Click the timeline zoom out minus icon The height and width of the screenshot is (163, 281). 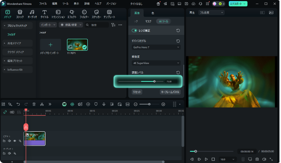[x=135, y=104]
